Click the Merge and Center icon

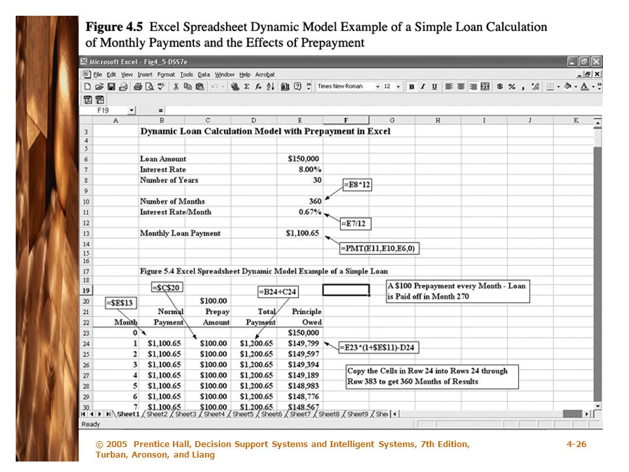point(485,87)
